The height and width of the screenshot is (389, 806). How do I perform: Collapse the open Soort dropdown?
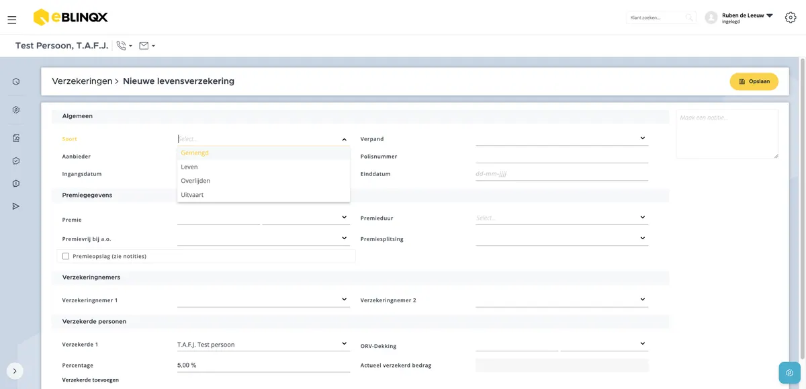tap(345, 139)
